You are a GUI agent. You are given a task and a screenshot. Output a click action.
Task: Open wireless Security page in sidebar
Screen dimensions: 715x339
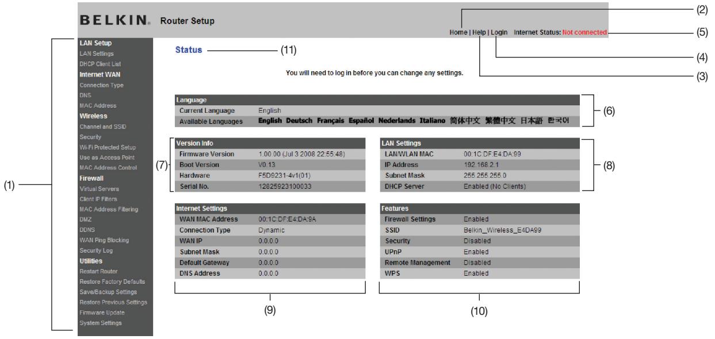coord(92,137)
